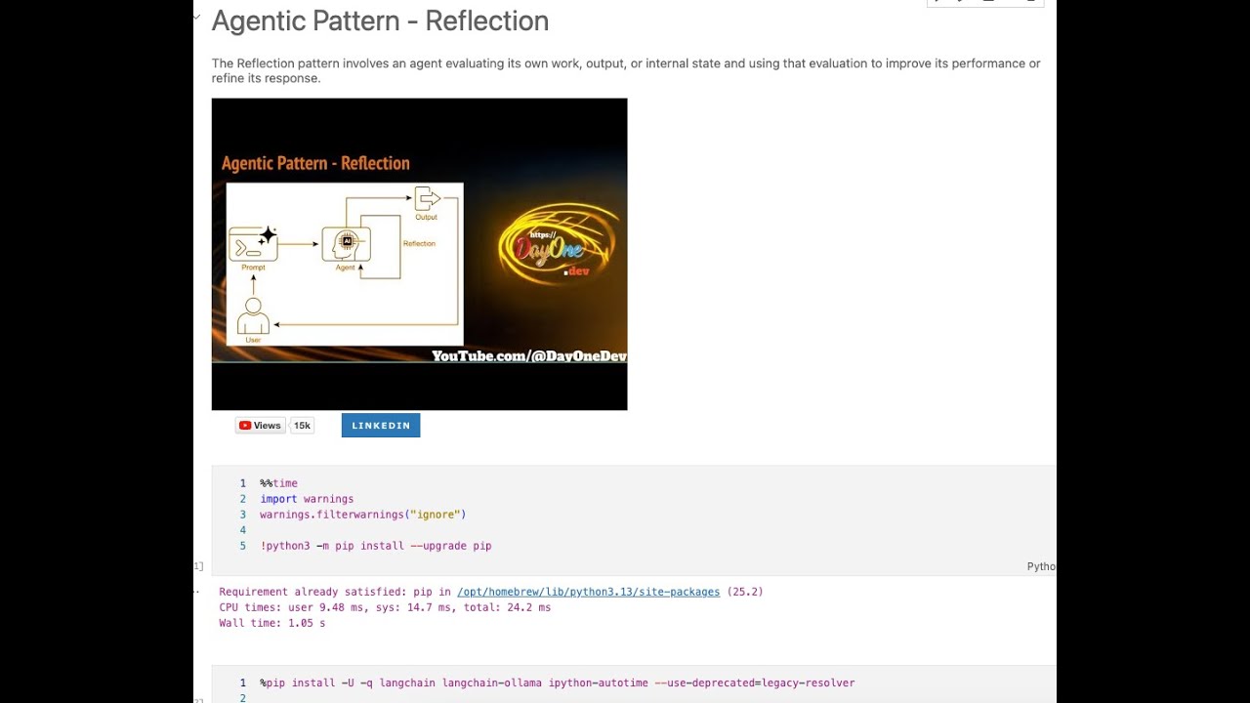Click 'Requirement already satisfied: pip in'
The width and height of the screenshot is (1250, 703).
335,592
